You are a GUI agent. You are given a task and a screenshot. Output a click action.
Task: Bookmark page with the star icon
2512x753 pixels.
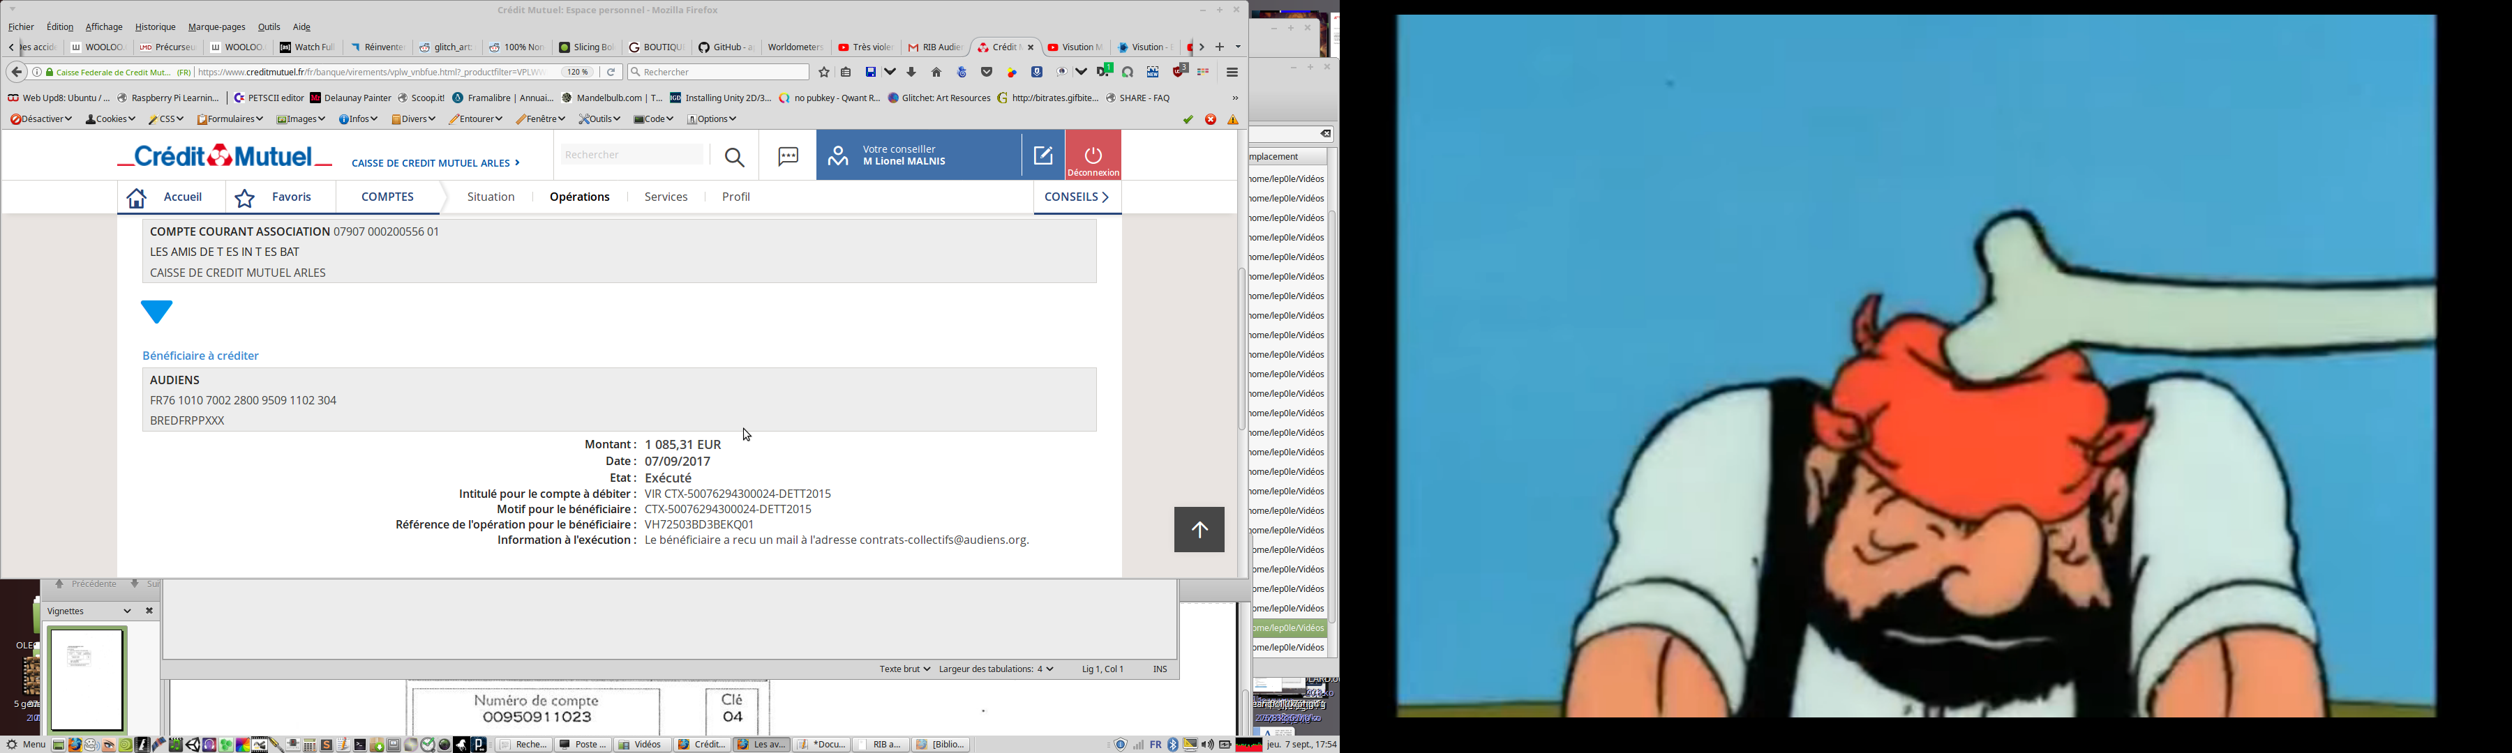pyautogui.click(x=824, y=72)
